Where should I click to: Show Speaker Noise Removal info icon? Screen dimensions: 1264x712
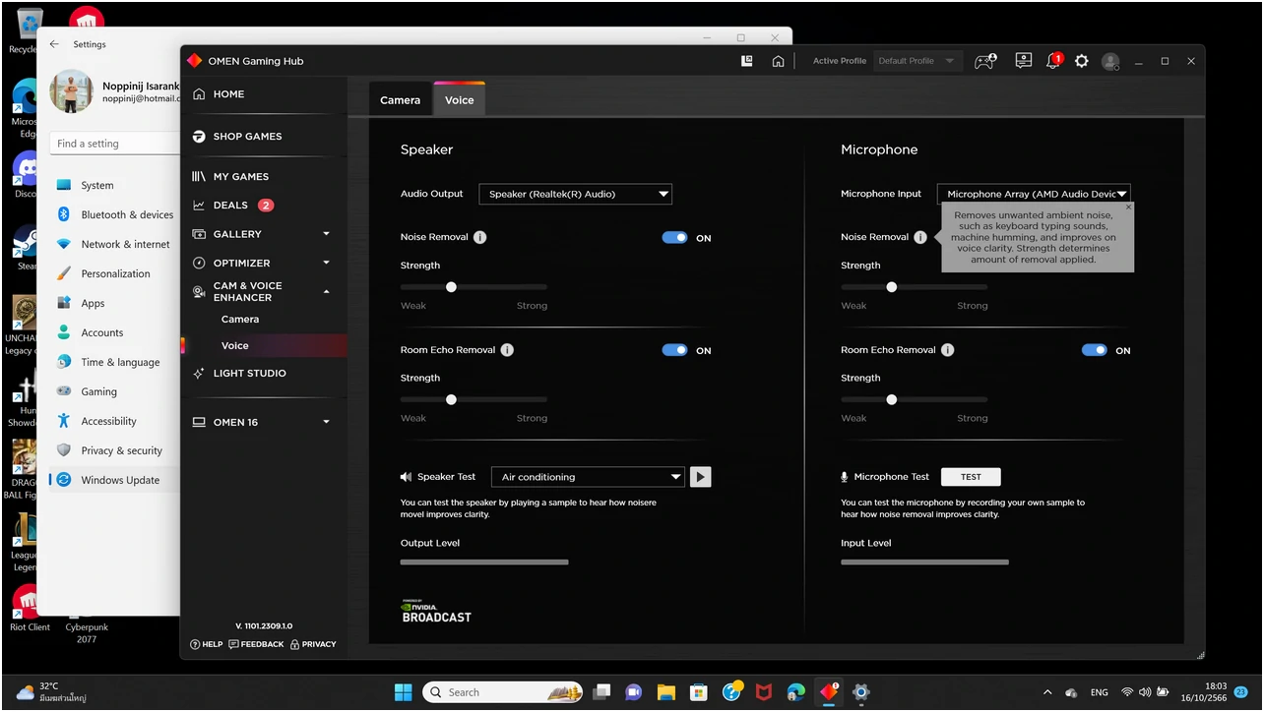pyautogui.click(x=479, y=237)
